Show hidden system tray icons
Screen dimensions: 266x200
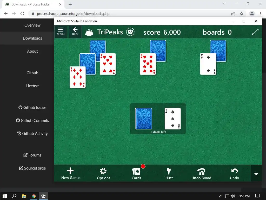221,196
